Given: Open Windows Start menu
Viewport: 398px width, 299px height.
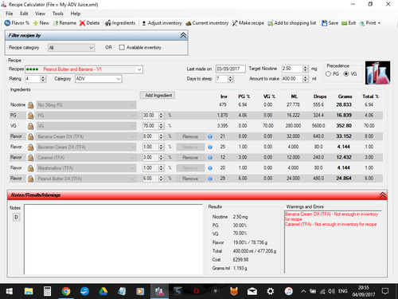Looking at the screenshot, I should pos(10,291).
